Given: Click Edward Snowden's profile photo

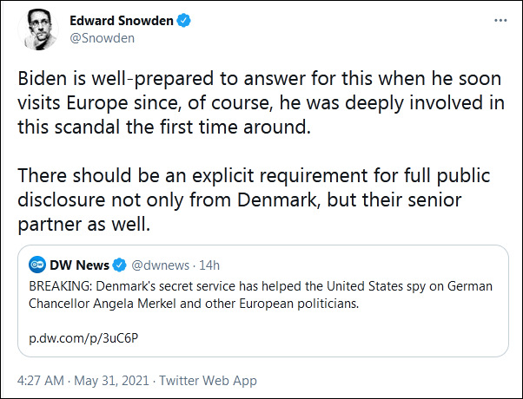Looking at the screenshot, I should (37, 29).
